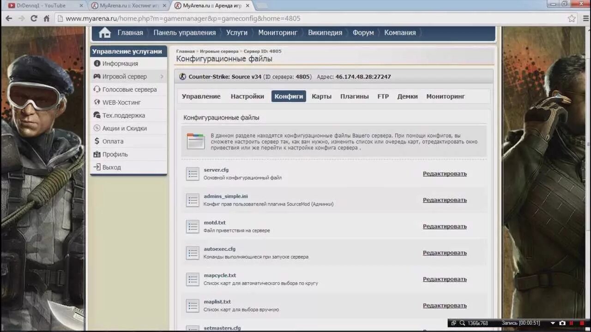Open Мониторинг in top navigation bar

pos(278,33)
